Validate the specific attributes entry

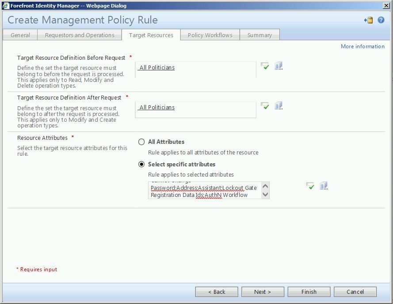[310, 186]
